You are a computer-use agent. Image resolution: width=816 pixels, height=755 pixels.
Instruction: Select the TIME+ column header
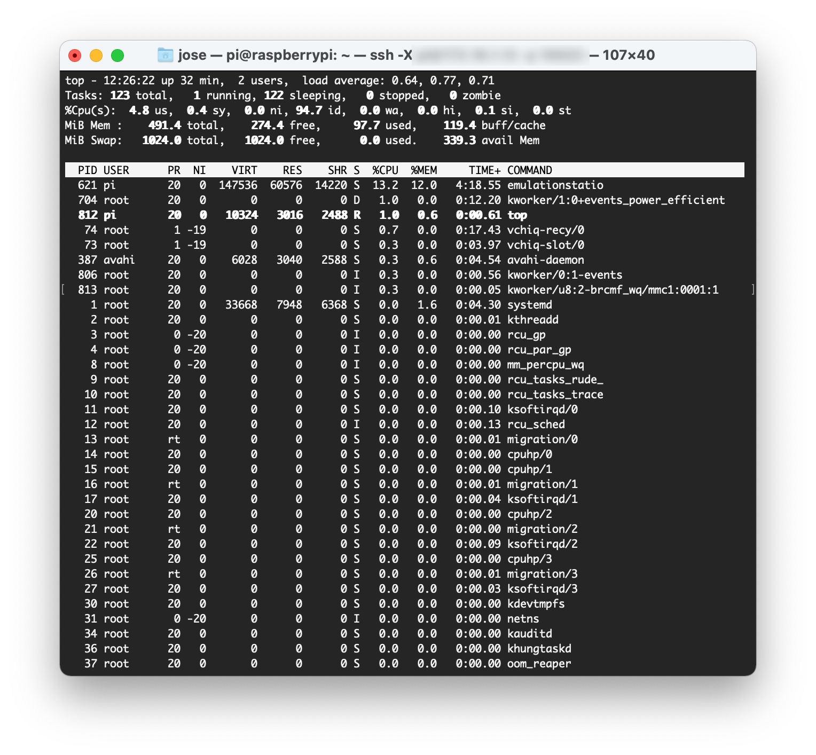(x=485, y=170)
